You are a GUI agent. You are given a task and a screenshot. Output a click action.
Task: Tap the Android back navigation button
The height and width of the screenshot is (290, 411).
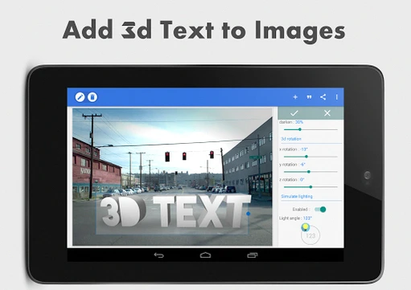click(x=158, y=255)
